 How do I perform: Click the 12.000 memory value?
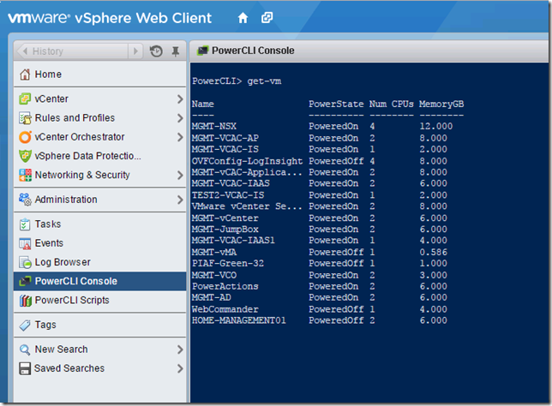point(436,126)
